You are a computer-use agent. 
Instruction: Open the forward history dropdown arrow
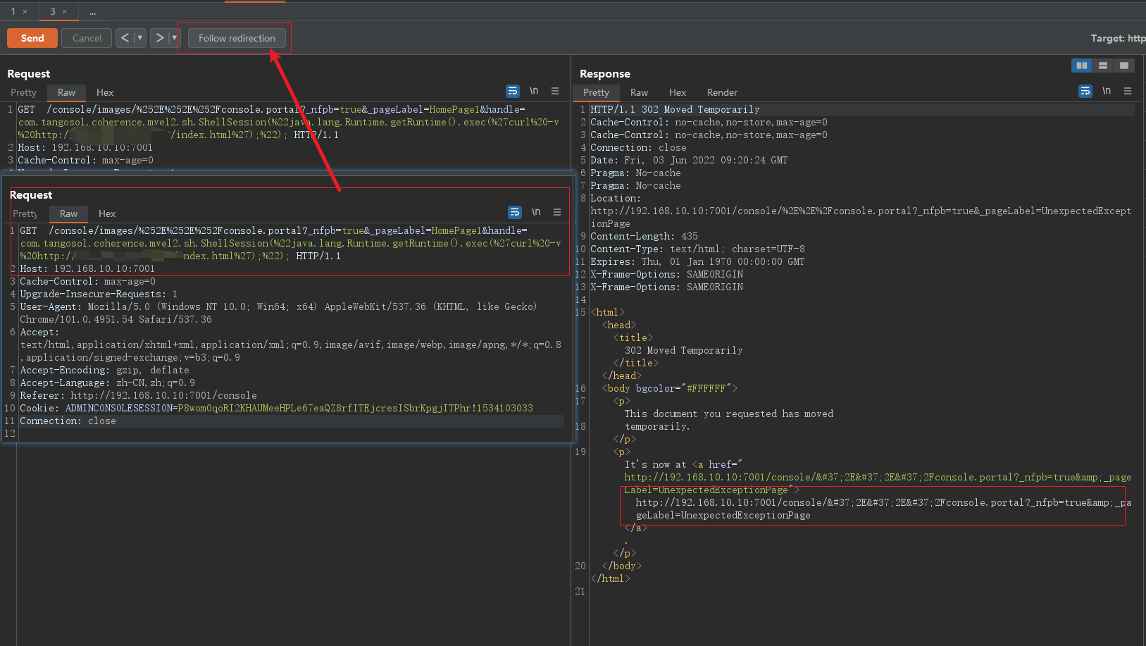coord(174,38)
